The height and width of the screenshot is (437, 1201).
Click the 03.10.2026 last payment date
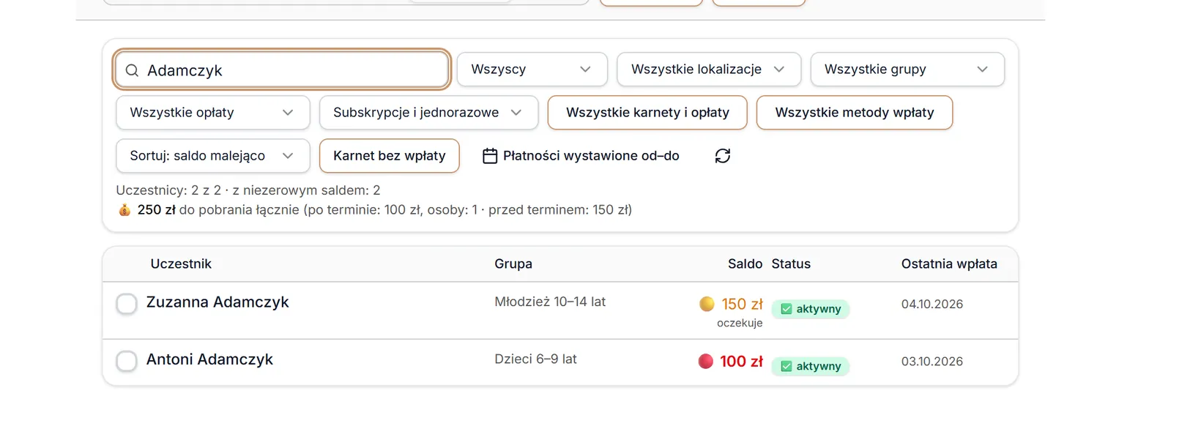(x=932, y=361)
